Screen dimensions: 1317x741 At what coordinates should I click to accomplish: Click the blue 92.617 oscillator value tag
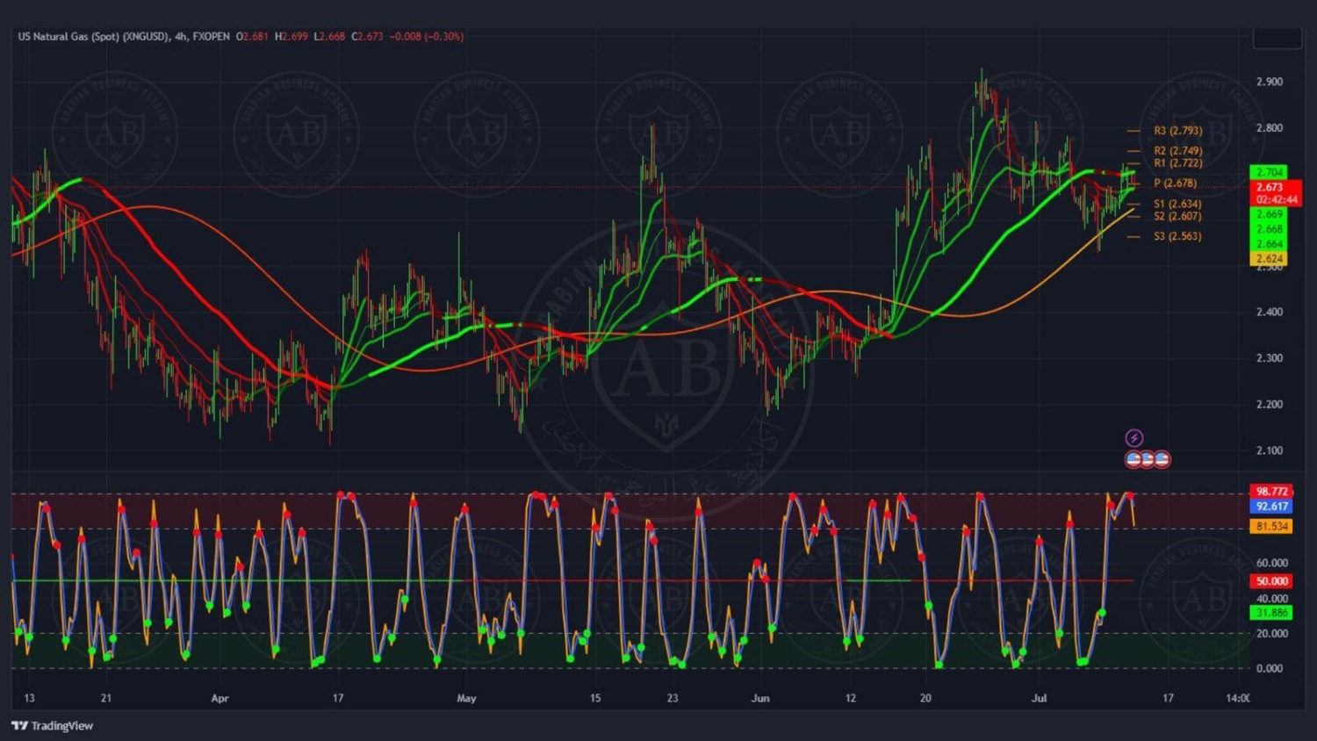[x=1271, y=507]
